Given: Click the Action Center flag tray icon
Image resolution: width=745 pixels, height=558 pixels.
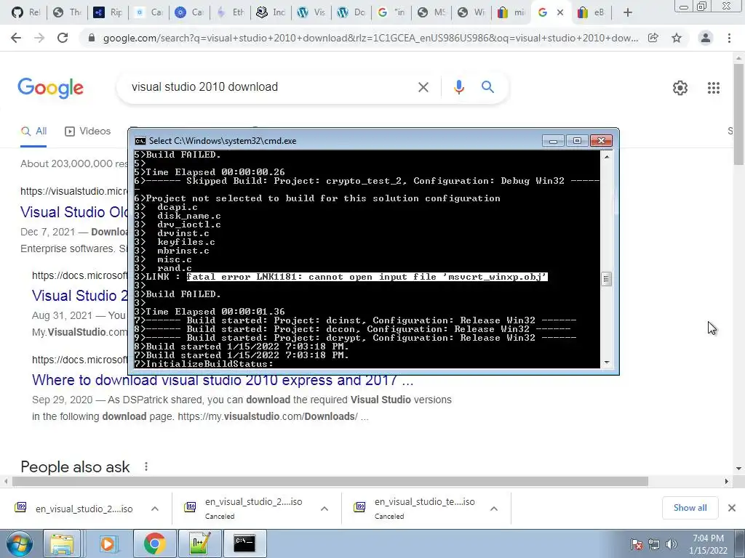Looking at the screenshot, I should pos(637,544).
